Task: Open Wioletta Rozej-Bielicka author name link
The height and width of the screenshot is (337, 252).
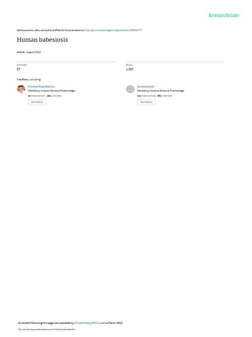Action: coord(41,87)
